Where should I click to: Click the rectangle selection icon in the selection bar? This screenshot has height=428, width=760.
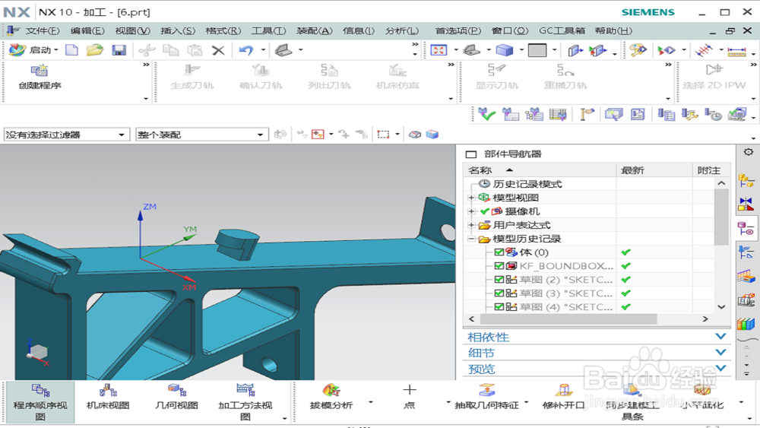click(x=383, y=135)
